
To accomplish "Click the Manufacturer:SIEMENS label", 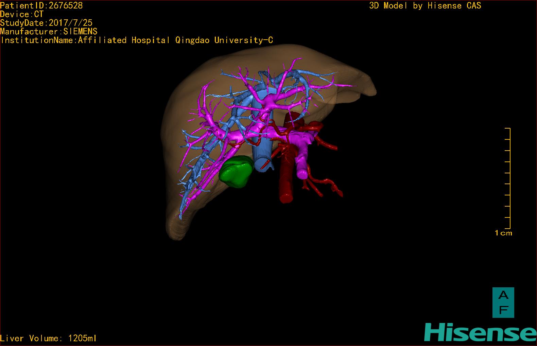I will click(49, 32).
